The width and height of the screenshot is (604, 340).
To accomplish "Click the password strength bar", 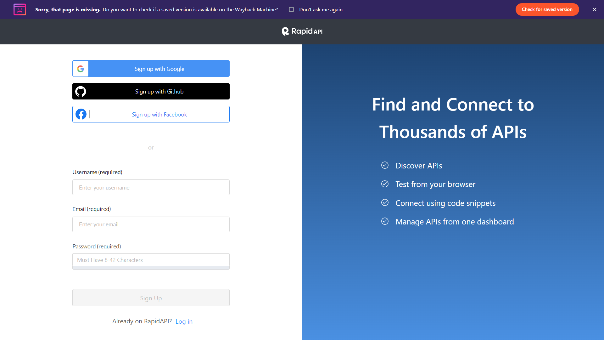I will (x=151, y=268).
